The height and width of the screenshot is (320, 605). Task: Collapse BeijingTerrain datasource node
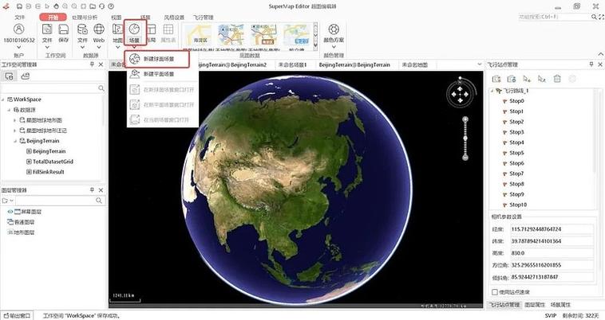click(15, 141)
